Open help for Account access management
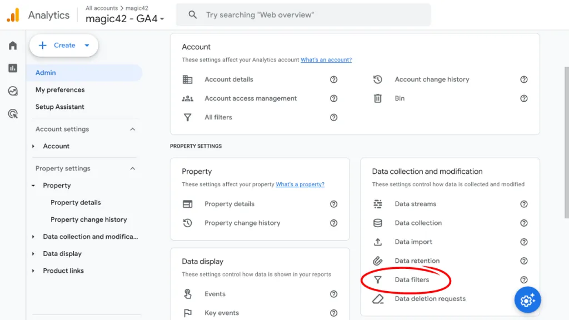The height and width of the screenshot is (320, 569). coord(333,98)
